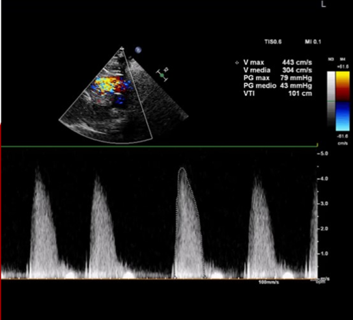Click the +61.6 color scale upper limit
353x320 pixels.
(x=343, y=67)
